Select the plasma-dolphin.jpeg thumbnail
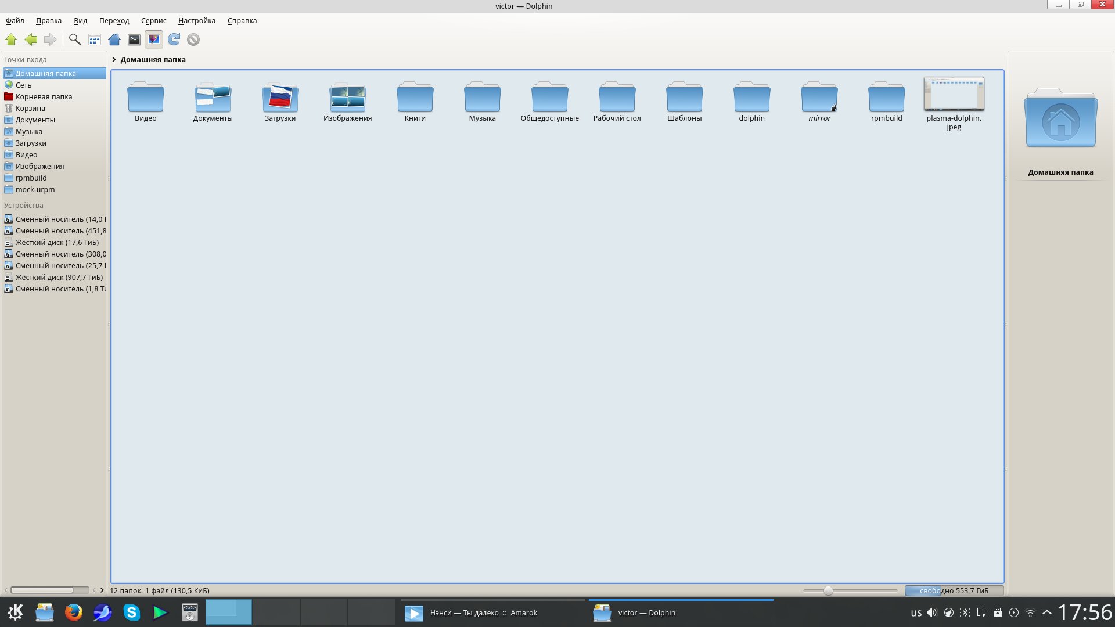Image resolution: width=1115 pixels, height=627 pixels. tap(954, 94)
